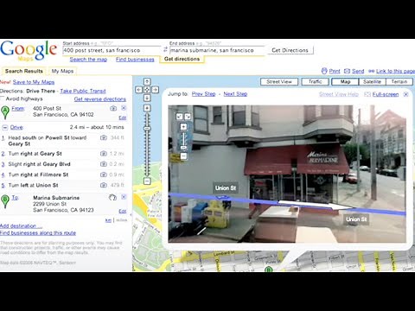Screen dimensions: 415x311
Task: Switch to Map view
Action: pyautogui.click(x=345, y=82)
